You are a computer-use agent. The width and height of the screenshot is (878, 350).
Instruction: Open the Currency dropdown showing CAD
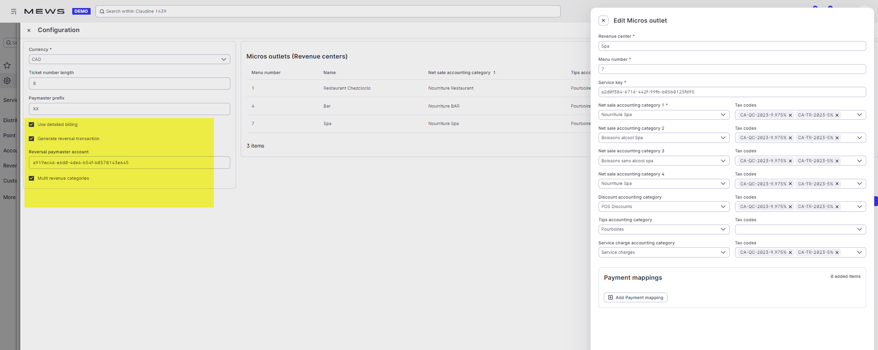[x=129, y=59]
